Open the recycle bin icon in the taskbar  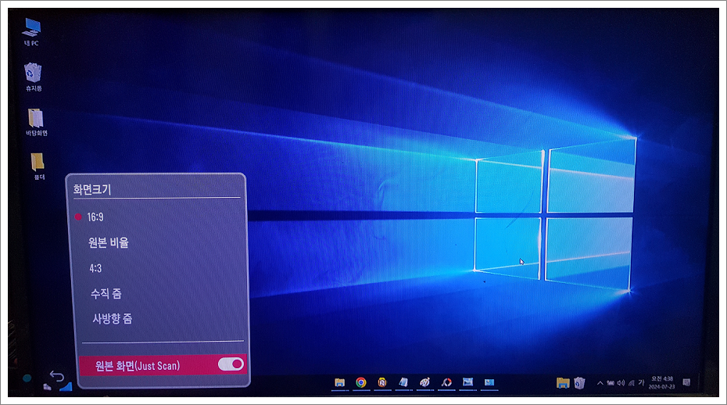(579, 383)
